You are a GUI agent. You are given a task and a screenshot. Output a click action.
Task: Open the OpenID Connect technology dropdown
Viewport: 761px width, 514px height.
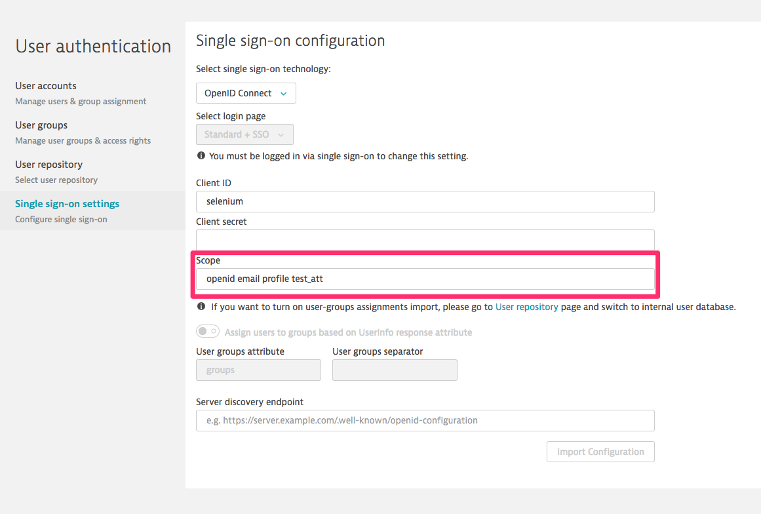(x=246, y=93)
